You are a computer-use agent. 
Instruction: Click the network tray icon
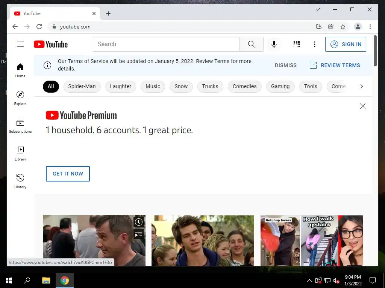click(327, 280)
